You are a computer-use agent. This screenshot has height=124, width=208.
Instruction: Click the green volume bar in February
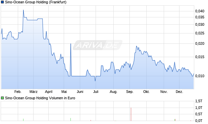23,120
